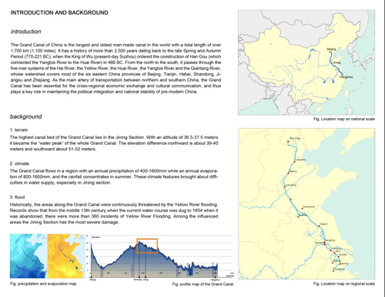Click the Beijing point on the profile chart axis

point(92,278)
